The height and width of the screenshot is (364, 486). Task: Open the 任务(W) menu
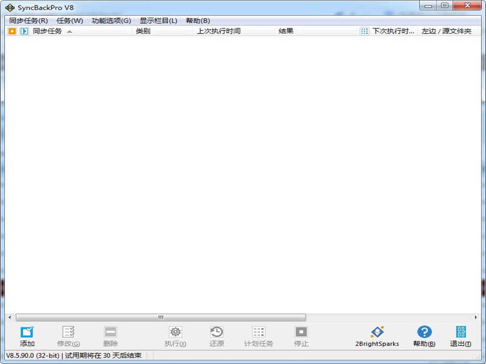coord(70,21)
